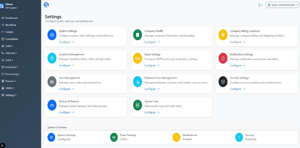Click the Security Settings shield icon
300x148 pixels.
(223, 82)
